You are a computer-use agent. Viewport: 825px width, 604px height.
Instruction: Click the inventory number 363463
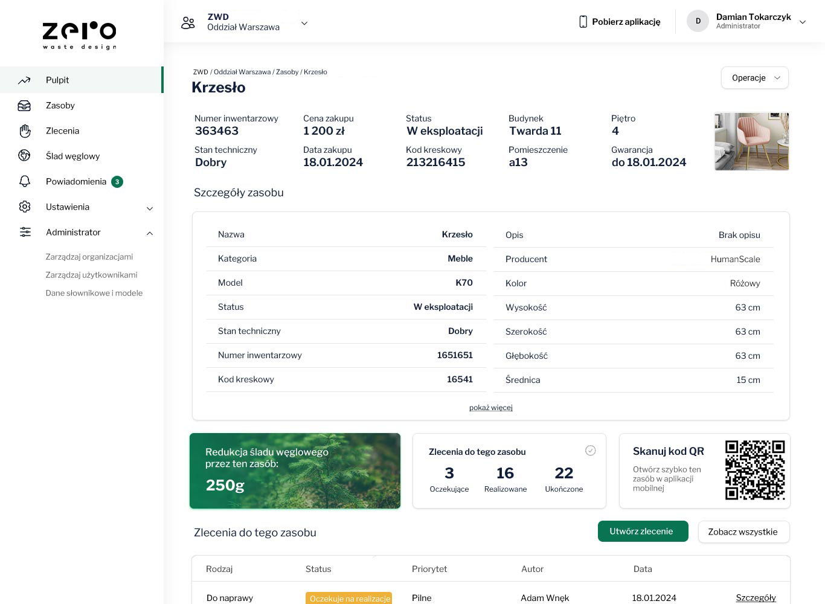217,131
